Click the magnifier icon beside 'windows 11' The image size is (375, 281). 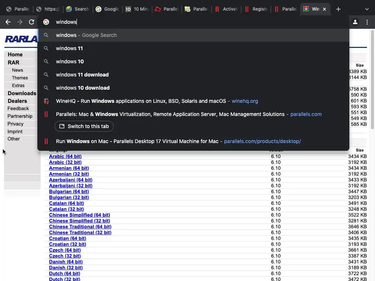(x=46, y=48)
